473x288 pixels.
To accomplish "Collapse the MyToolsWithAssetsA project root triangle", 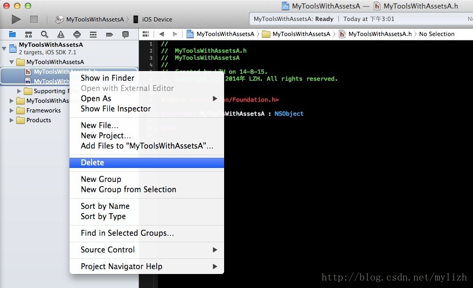I will [4, 48].
